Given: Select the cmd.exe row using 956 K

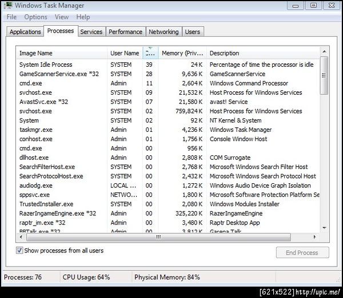Looking at the screenshot, I should [x=167, y=148].
